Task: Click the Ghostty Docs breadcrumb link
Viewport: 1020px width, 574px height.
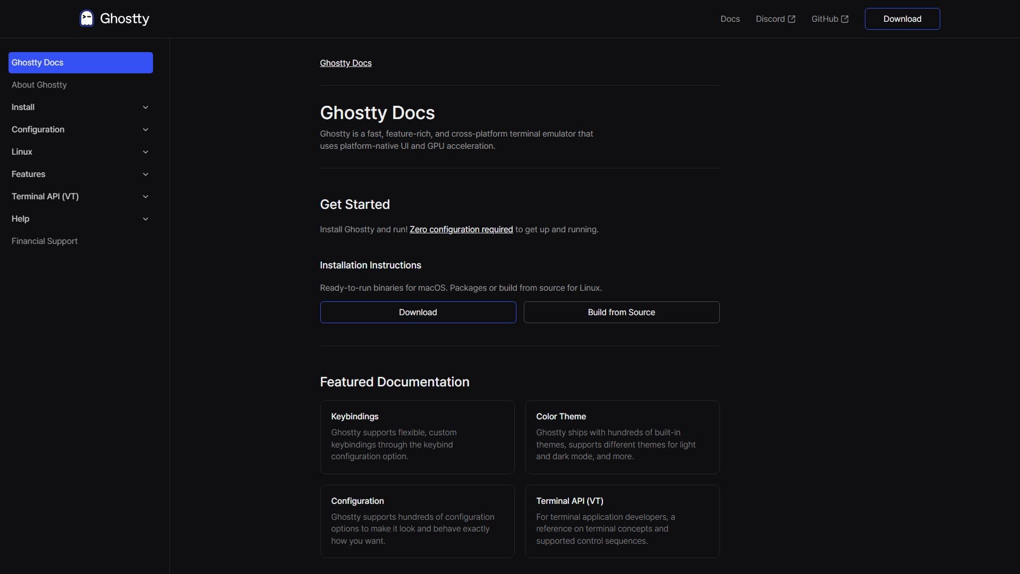Action: click(345, 63)
